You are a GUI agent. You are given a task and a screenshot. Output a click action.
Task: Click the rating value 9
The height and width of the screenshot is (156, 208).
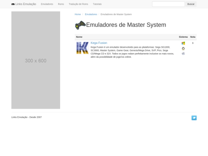[193, 43]
